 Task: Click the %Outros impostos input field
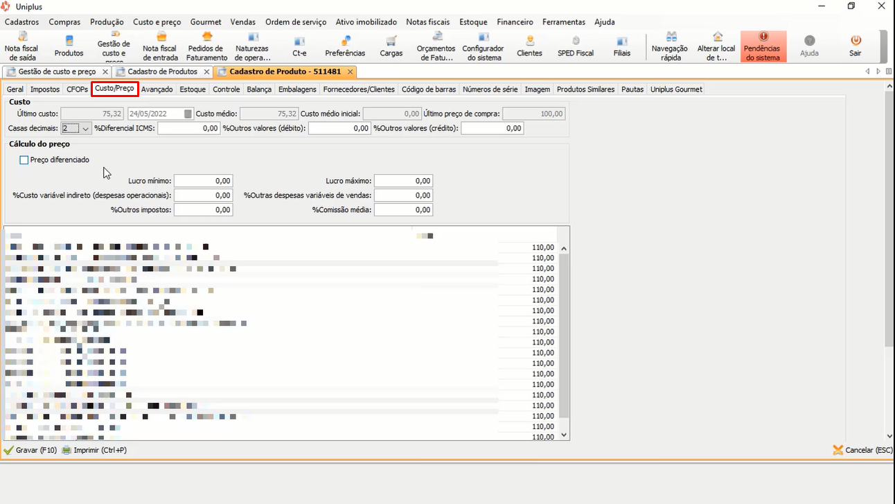pyautogui.click(x=203, y=209)
